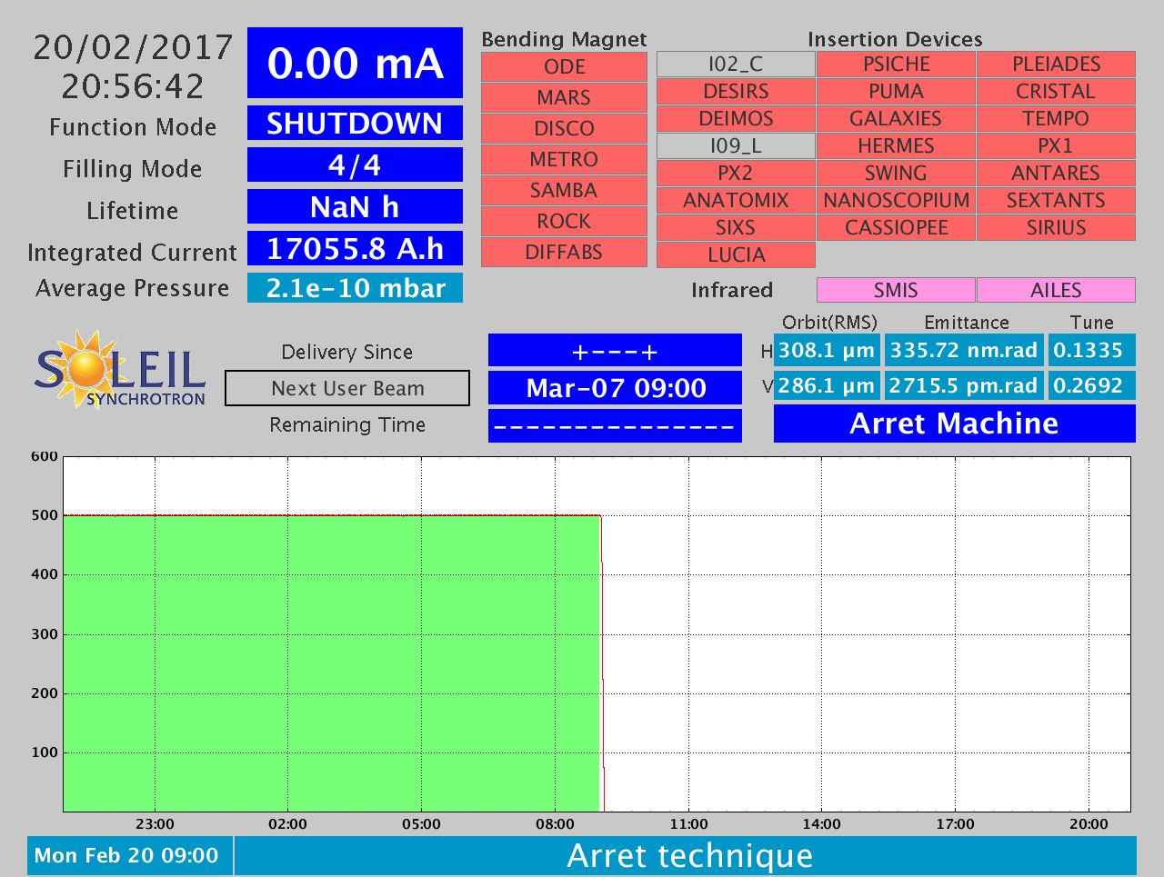Click the 0.00 mA beam current display
This screenshot has width=1164, height=877.
355,63
